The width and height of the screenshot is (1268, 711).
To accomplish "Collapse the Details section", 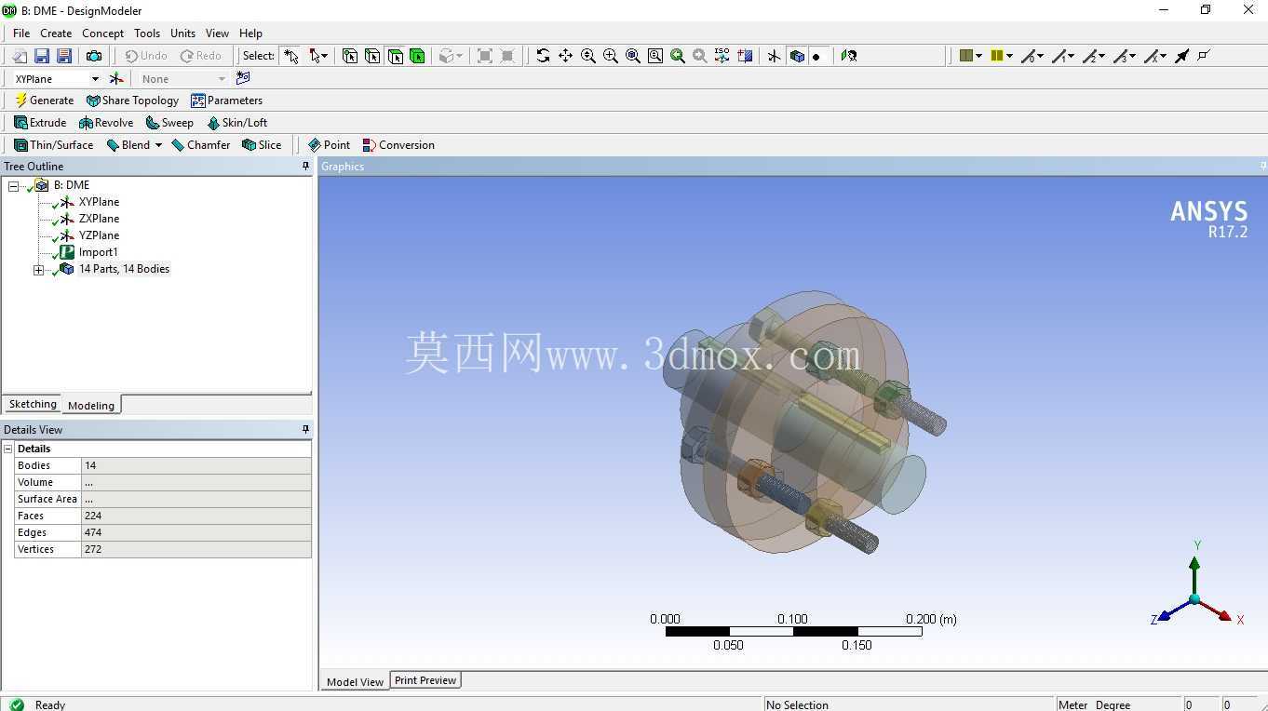I will point(8,449).
